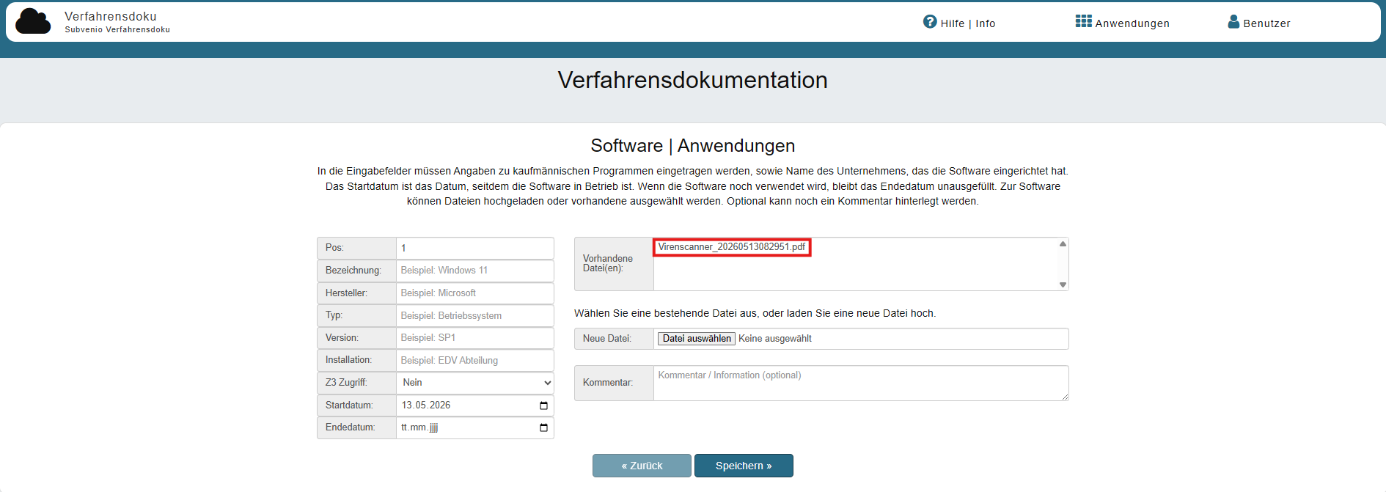Click the Endedatum date field
Screen dimensions: 1386x492
pos(475,427)
